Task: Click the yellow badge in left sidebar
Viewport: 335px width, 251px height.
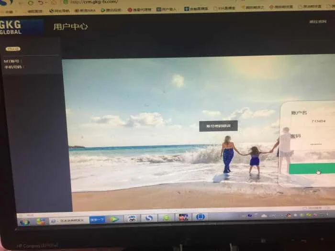Action: coord(13,49)
